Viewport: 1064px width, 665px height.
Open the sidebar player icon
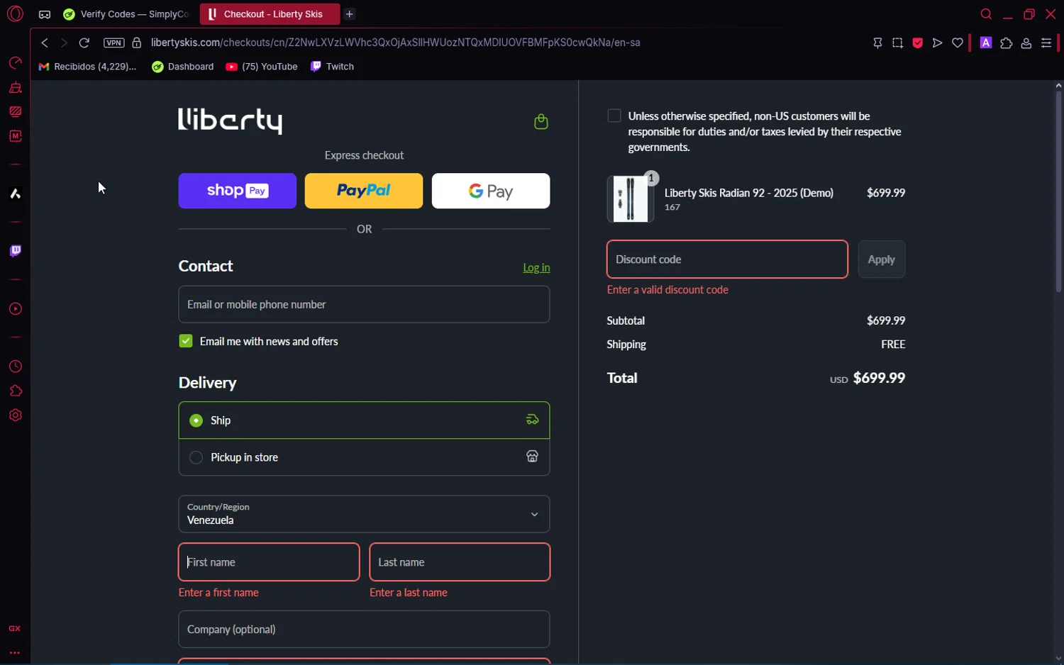15,309
